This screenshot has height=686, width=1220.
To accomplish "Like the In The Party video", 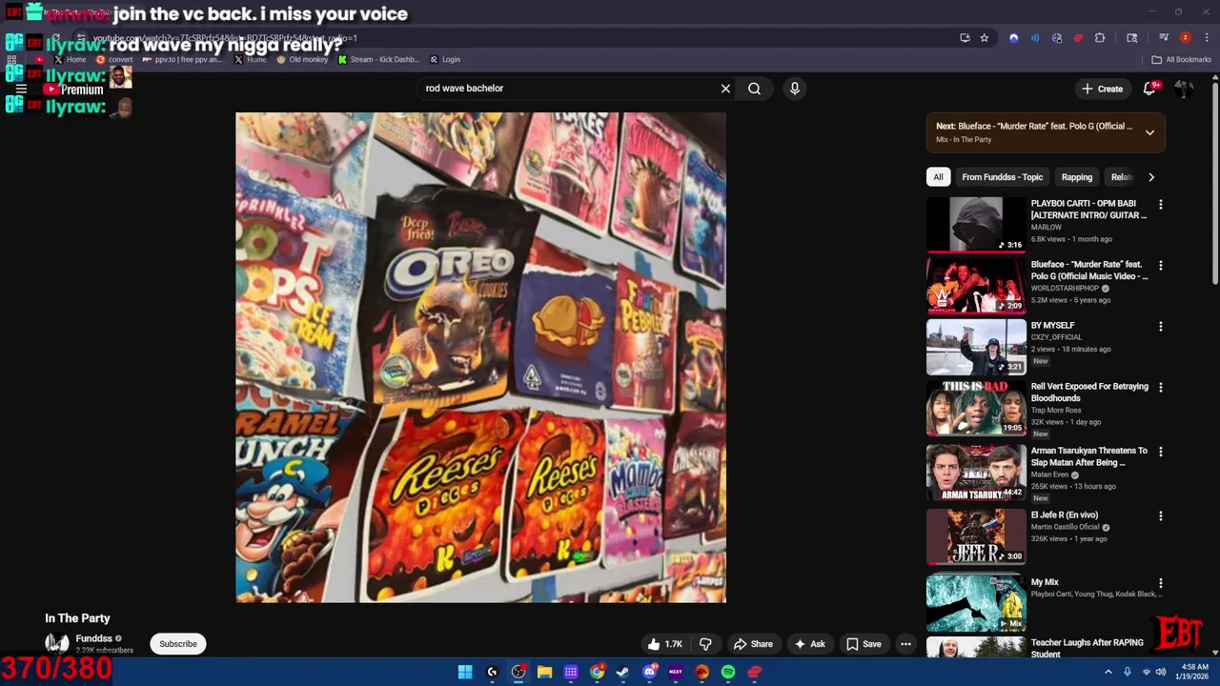I will coord(664,644).
